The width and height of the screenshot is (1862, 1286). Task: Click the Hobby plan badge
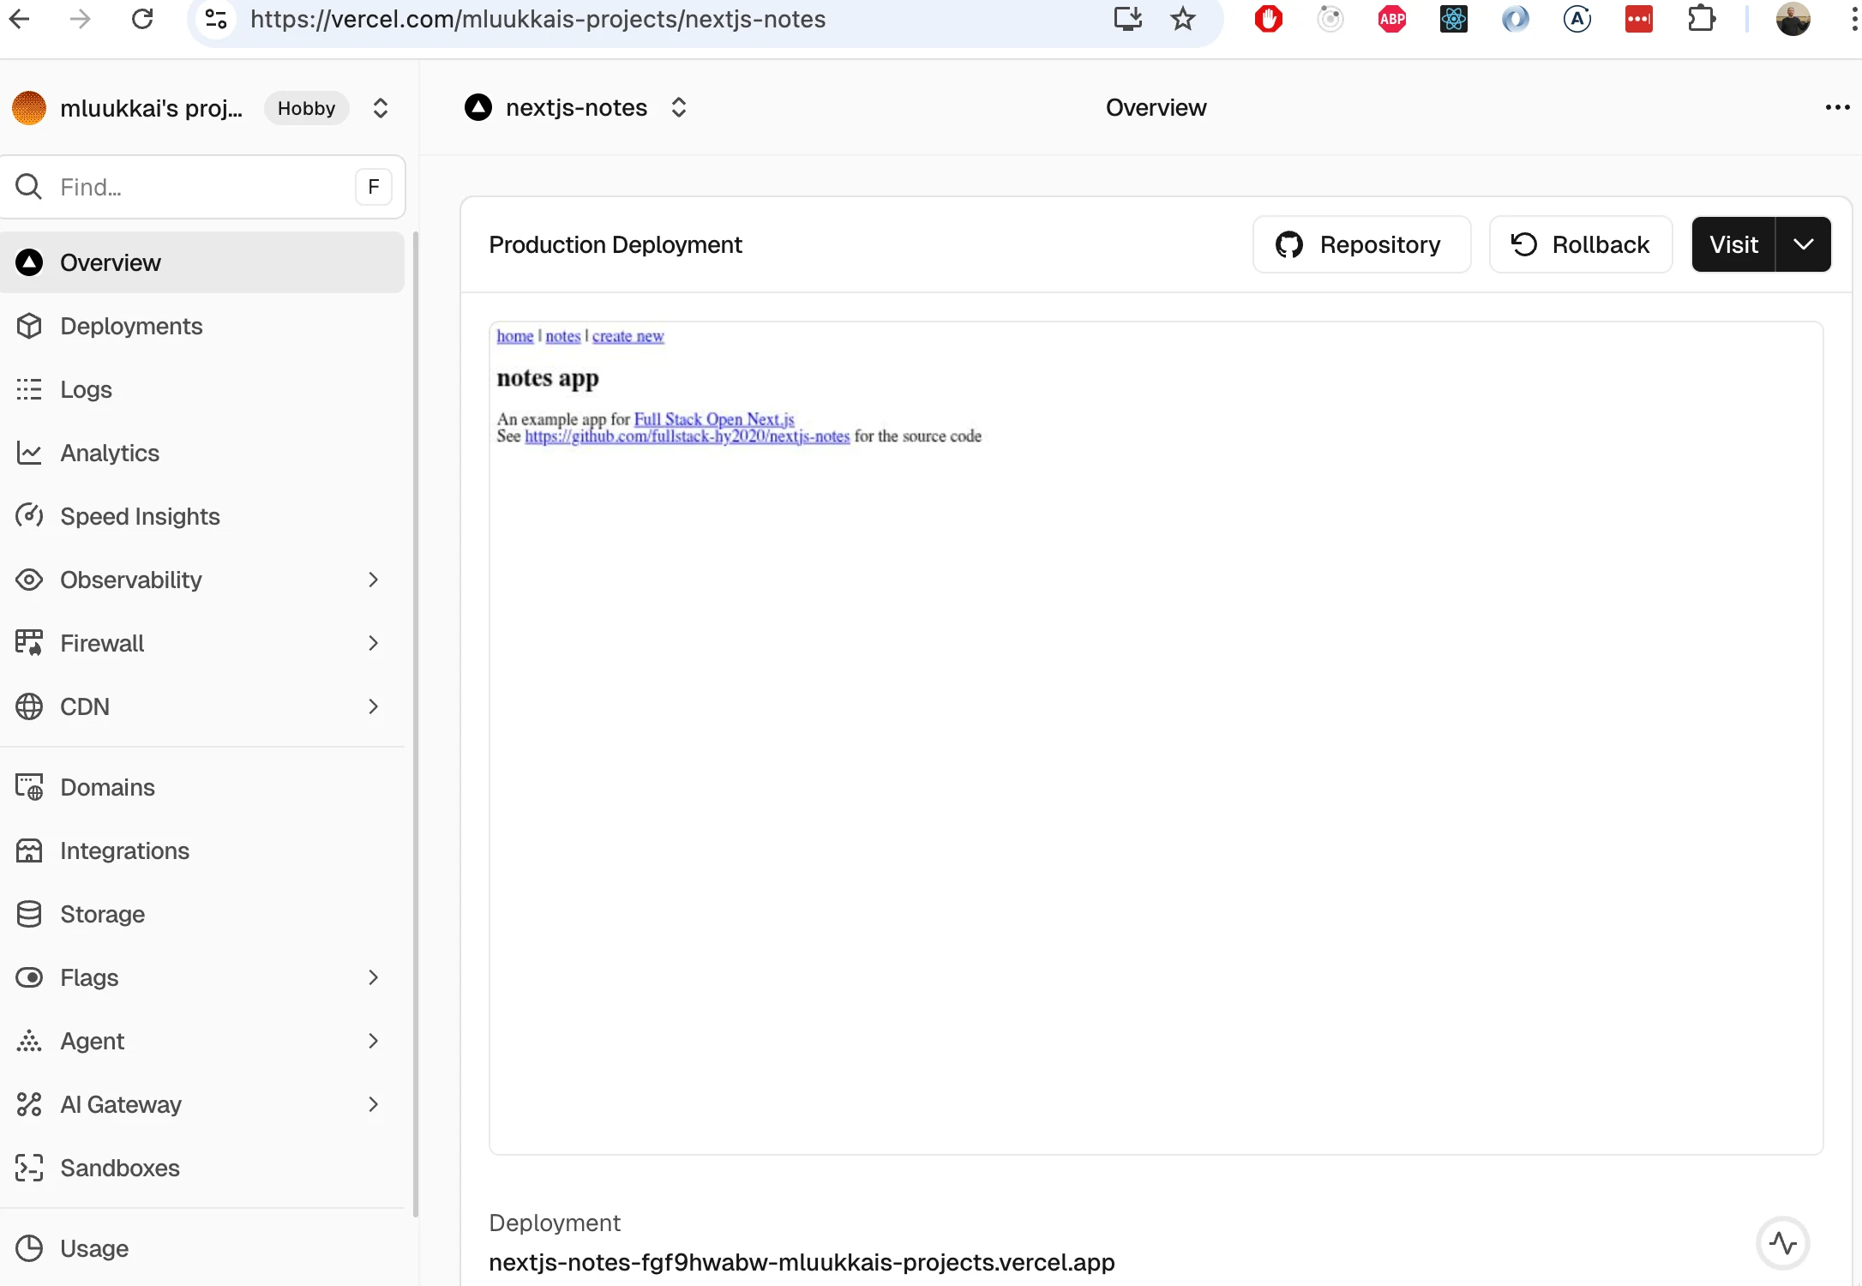pyautogui.click(x=306, y=108)
